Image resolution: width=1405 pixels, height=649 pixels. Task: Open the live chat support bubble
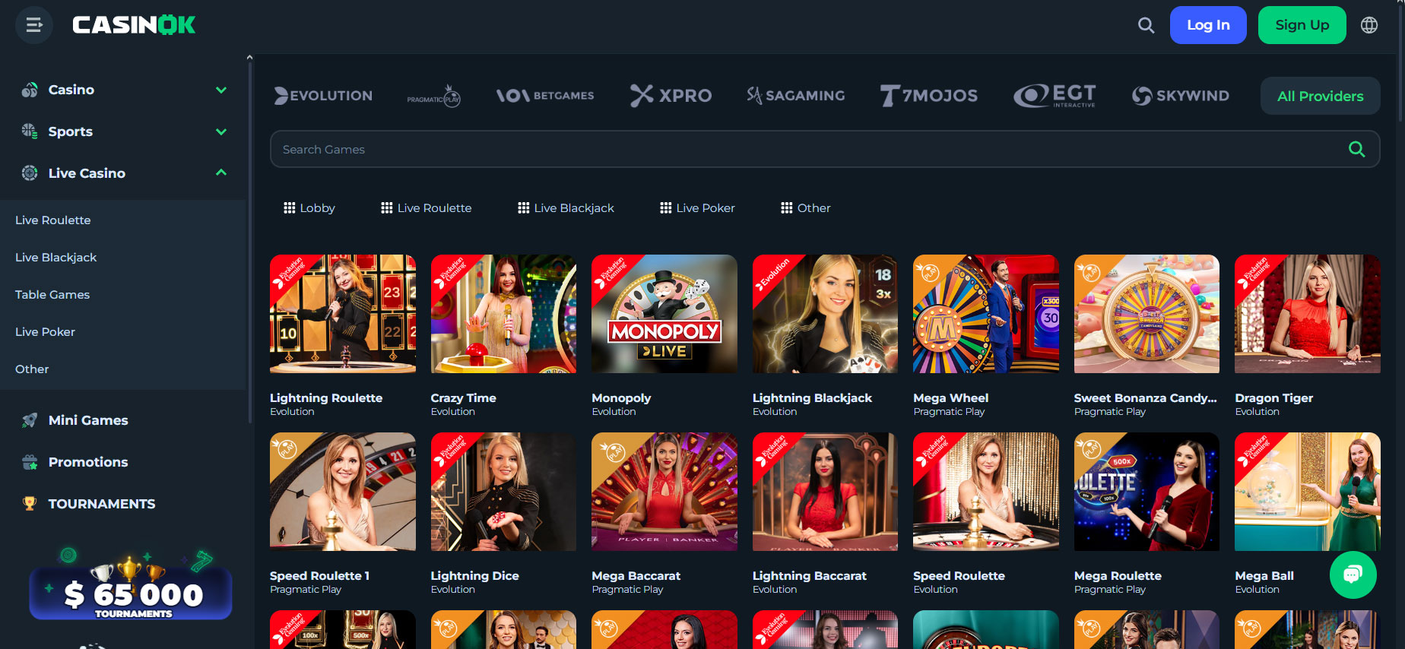(1353, 575)
